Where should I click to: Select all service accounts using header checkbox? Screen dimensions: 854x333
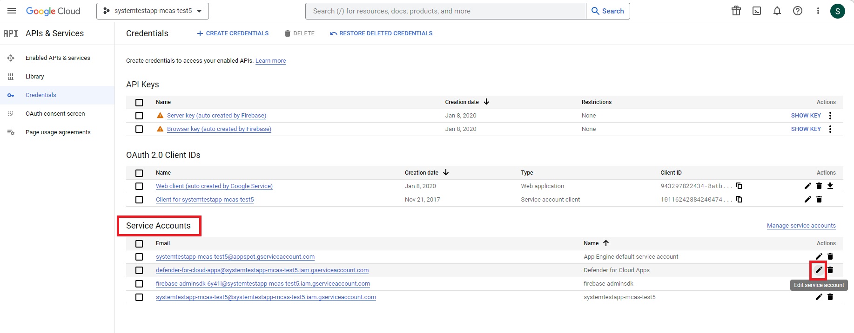(139, 243)
